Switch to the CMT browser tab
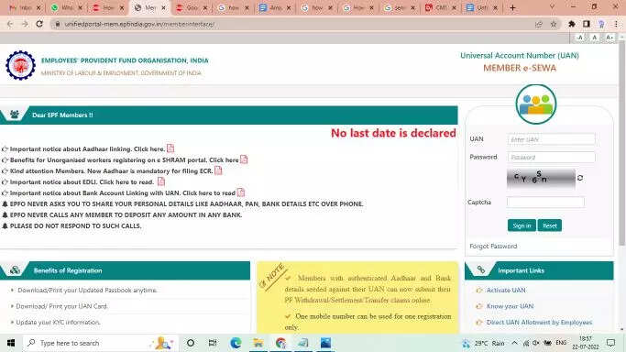Viewport: 626px width, 352px height. [x=441, y=7]
